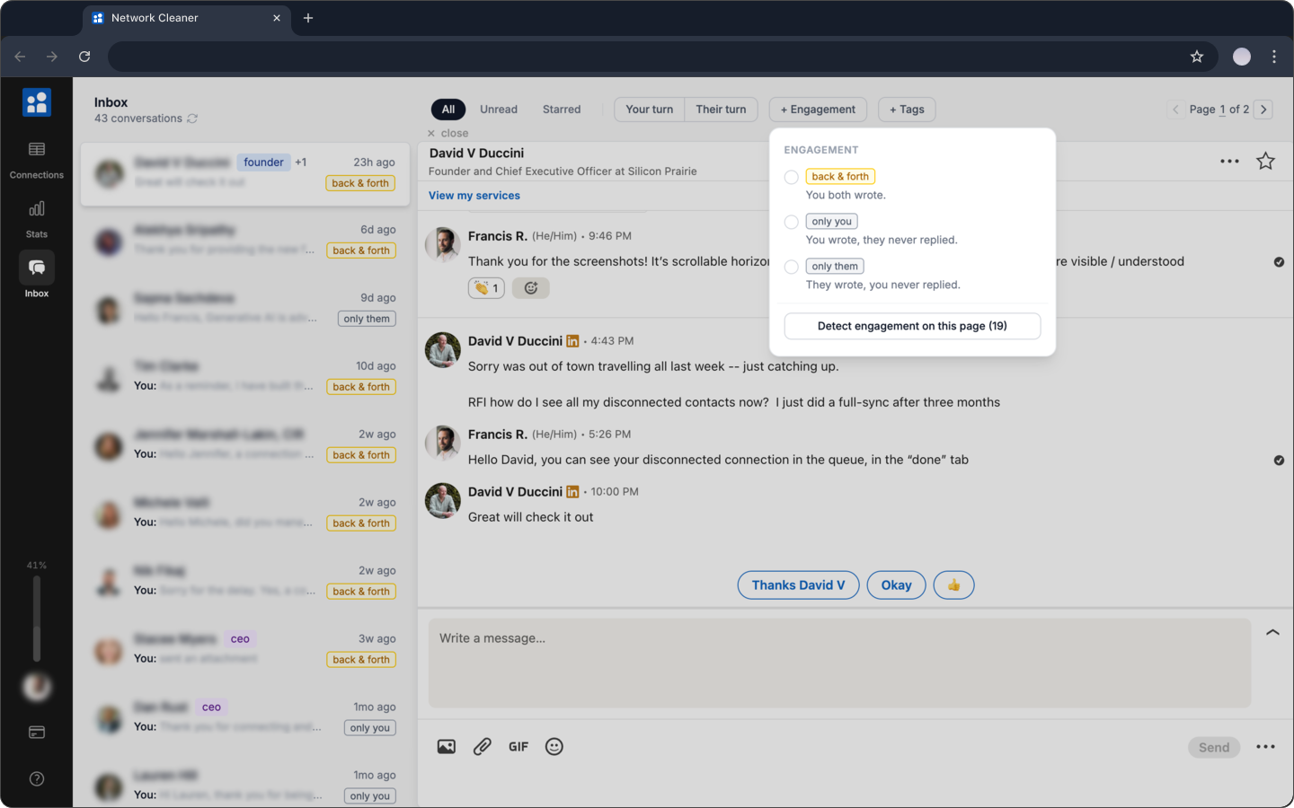
Task: Open the Tags filter dropdown
Action: click(x=907, y=110)
